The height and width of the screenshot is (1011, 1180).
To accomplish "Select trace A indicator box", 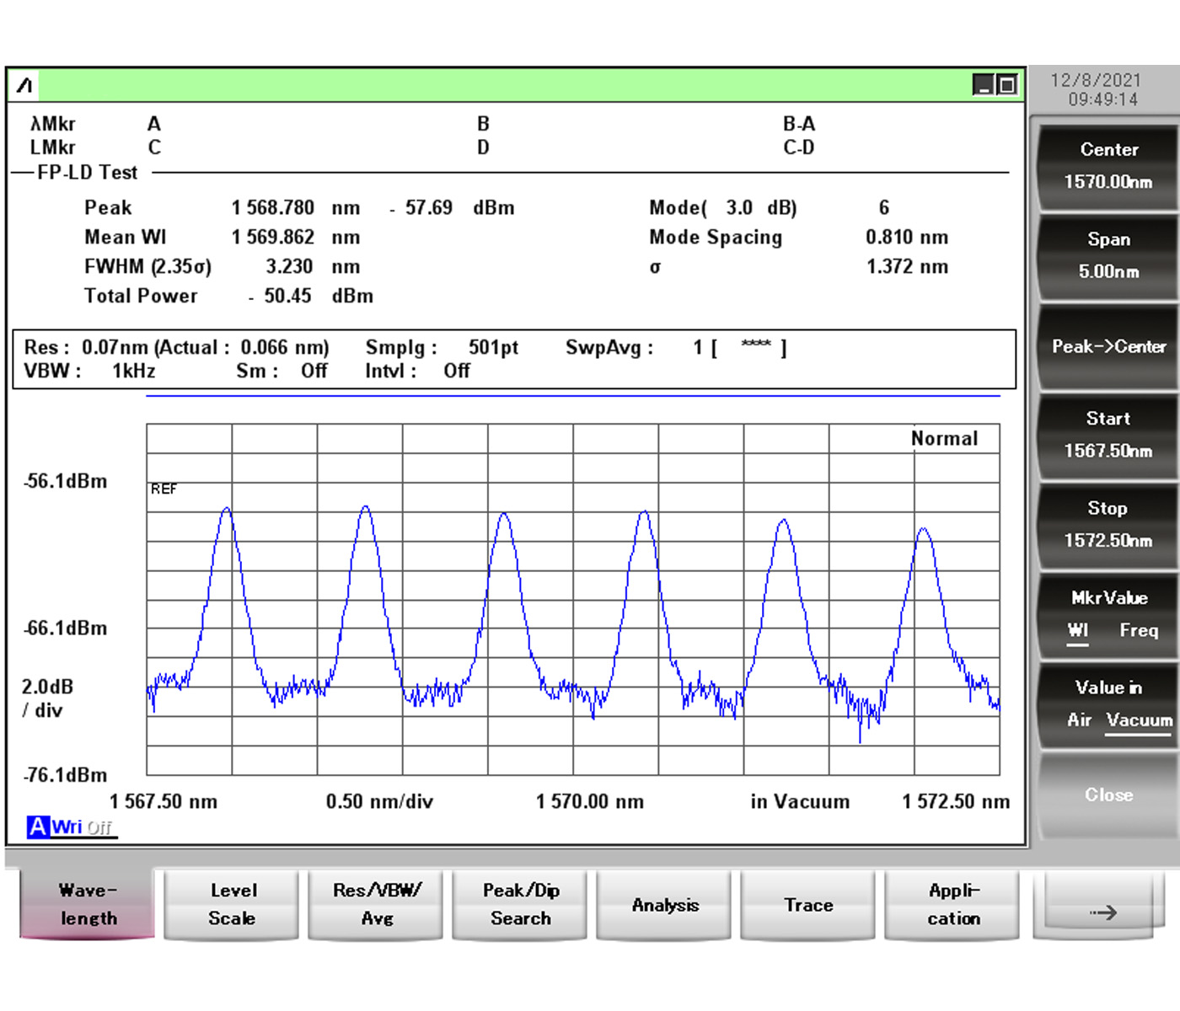I will [x=38, y=826].
